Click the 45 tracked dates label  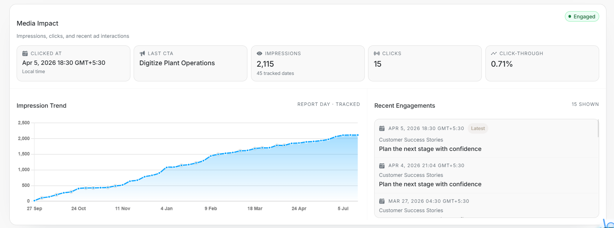tap(275, 73)
